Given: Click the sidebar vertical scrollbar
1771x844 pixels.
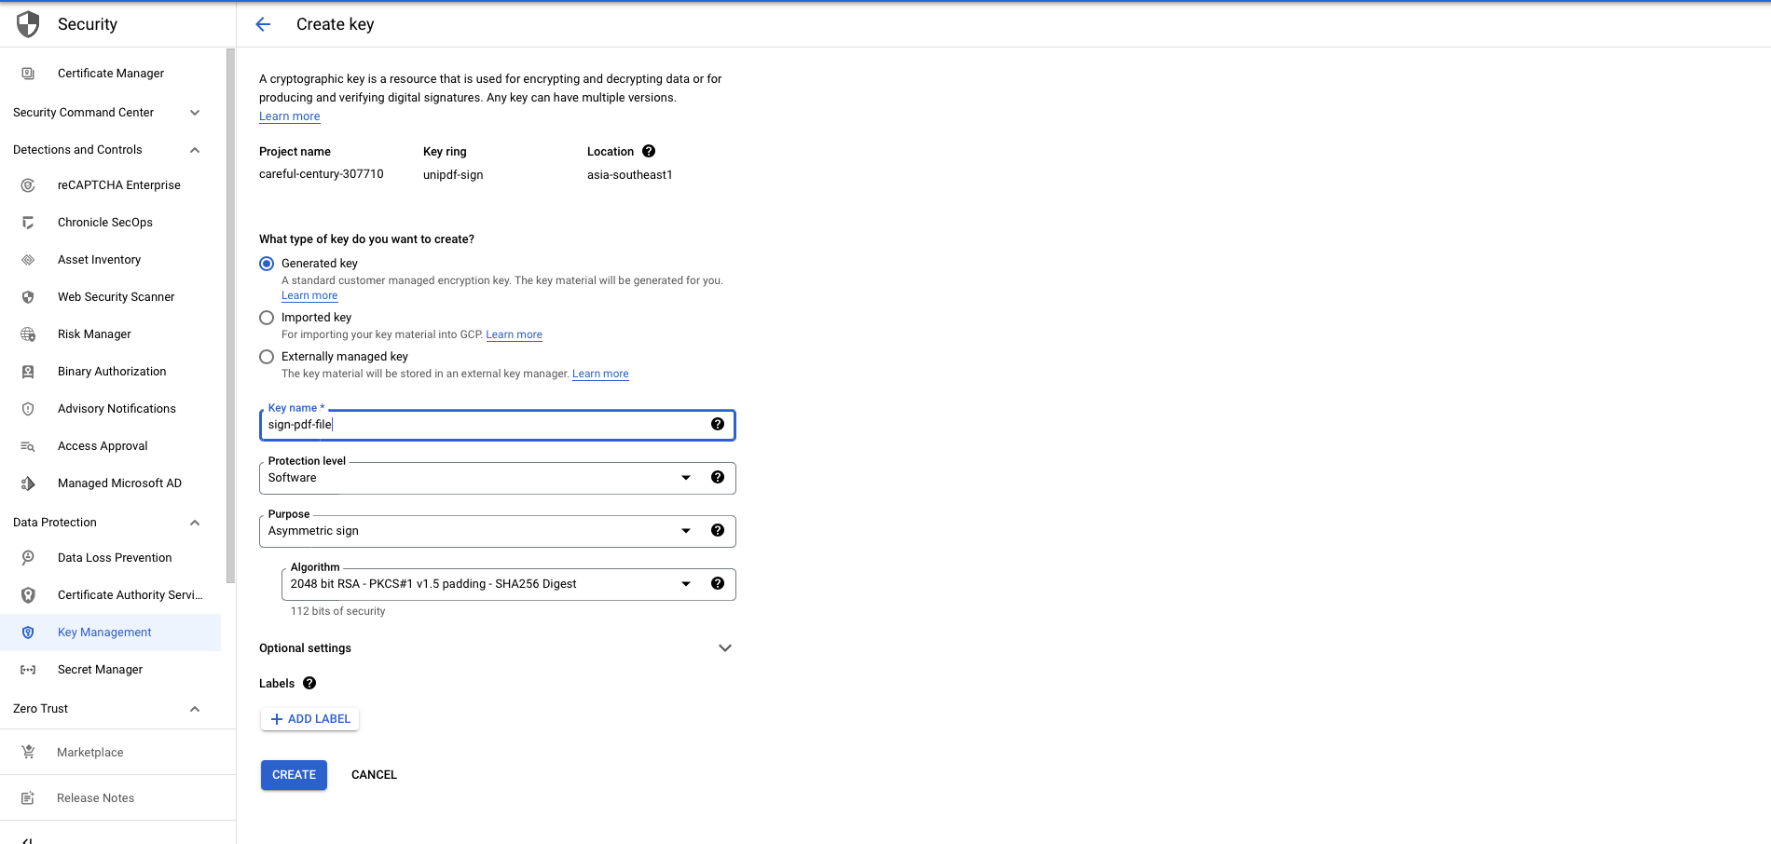Looking at the screenshot, I should pyautogui.click(x=230, y=317).
